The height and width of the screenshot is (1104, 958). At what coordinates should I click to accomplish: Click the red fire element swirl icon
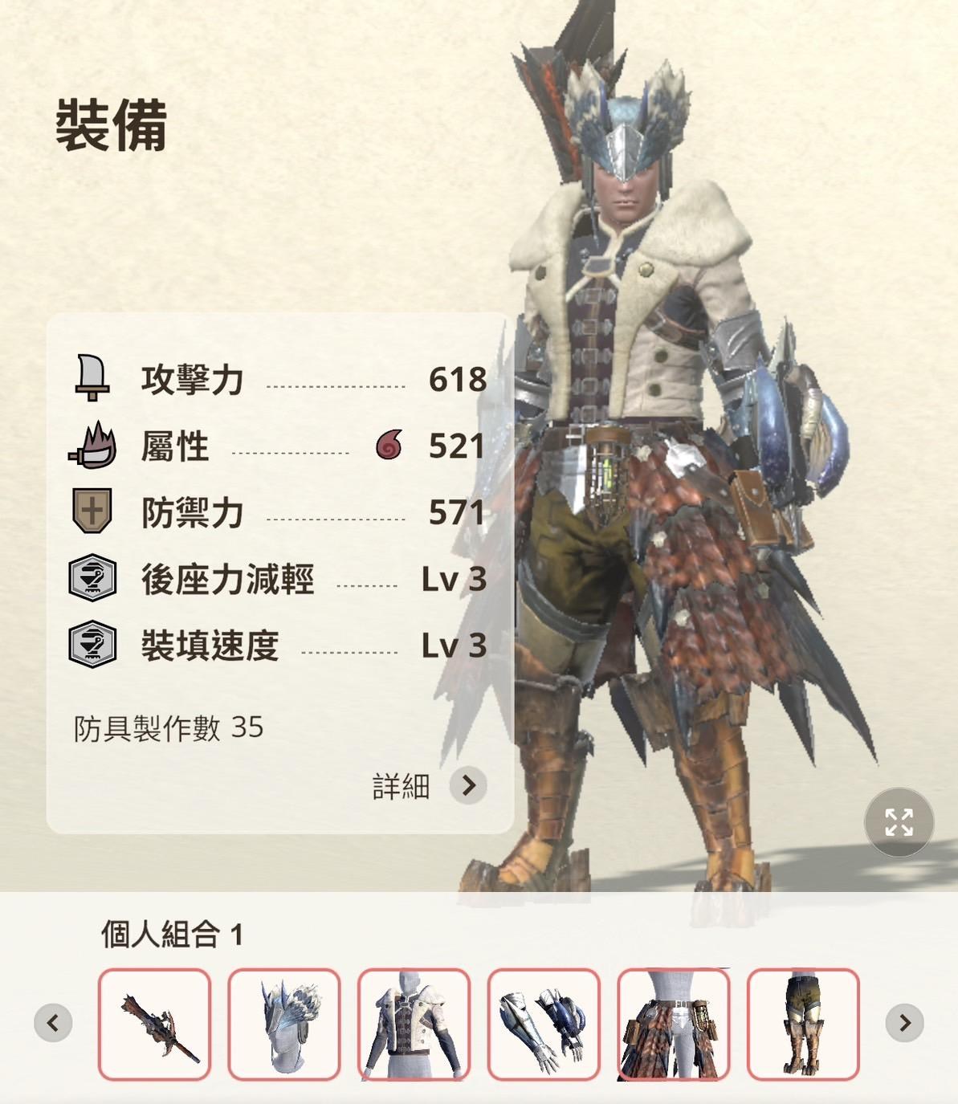point(389,445)
